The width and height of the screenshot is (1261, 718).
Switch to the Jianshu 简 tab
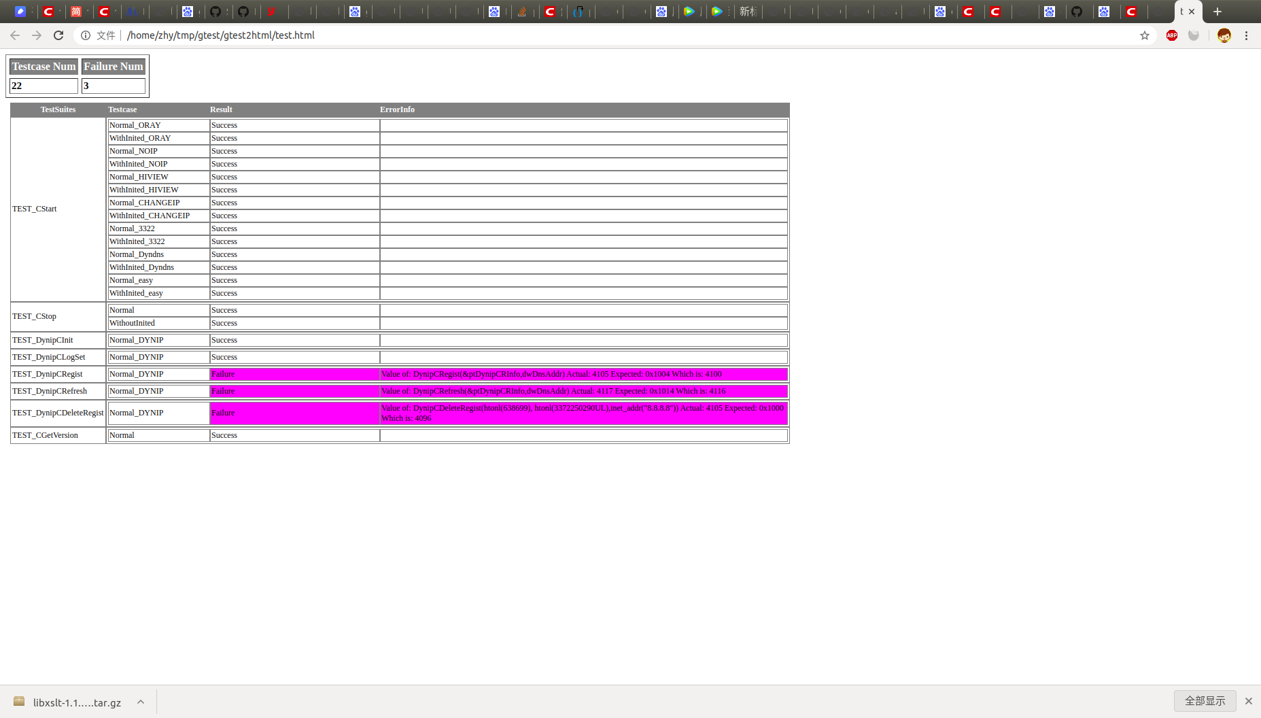pyautogui.click(x=76, y=12)
